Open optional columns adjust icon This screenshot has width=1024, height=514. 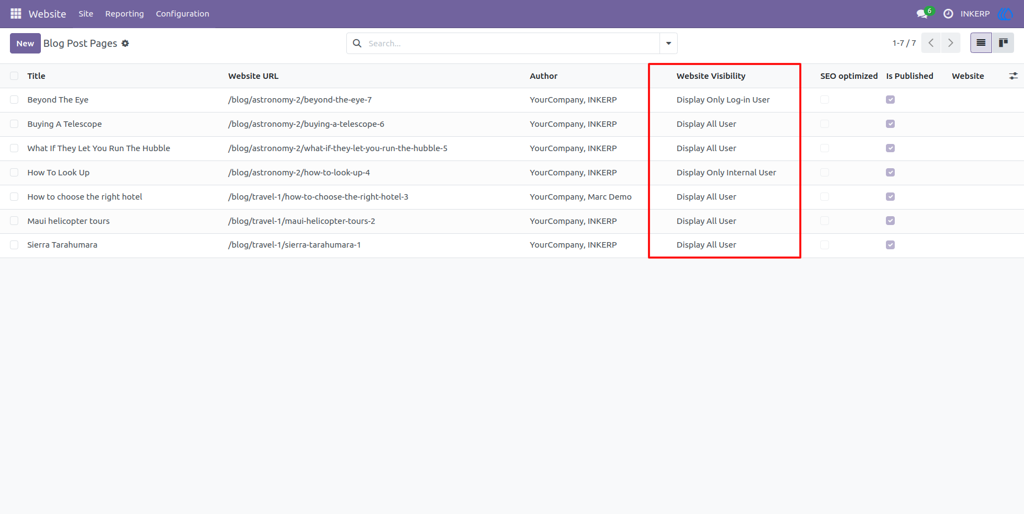pyautogui.click(x=1014, y=76)
